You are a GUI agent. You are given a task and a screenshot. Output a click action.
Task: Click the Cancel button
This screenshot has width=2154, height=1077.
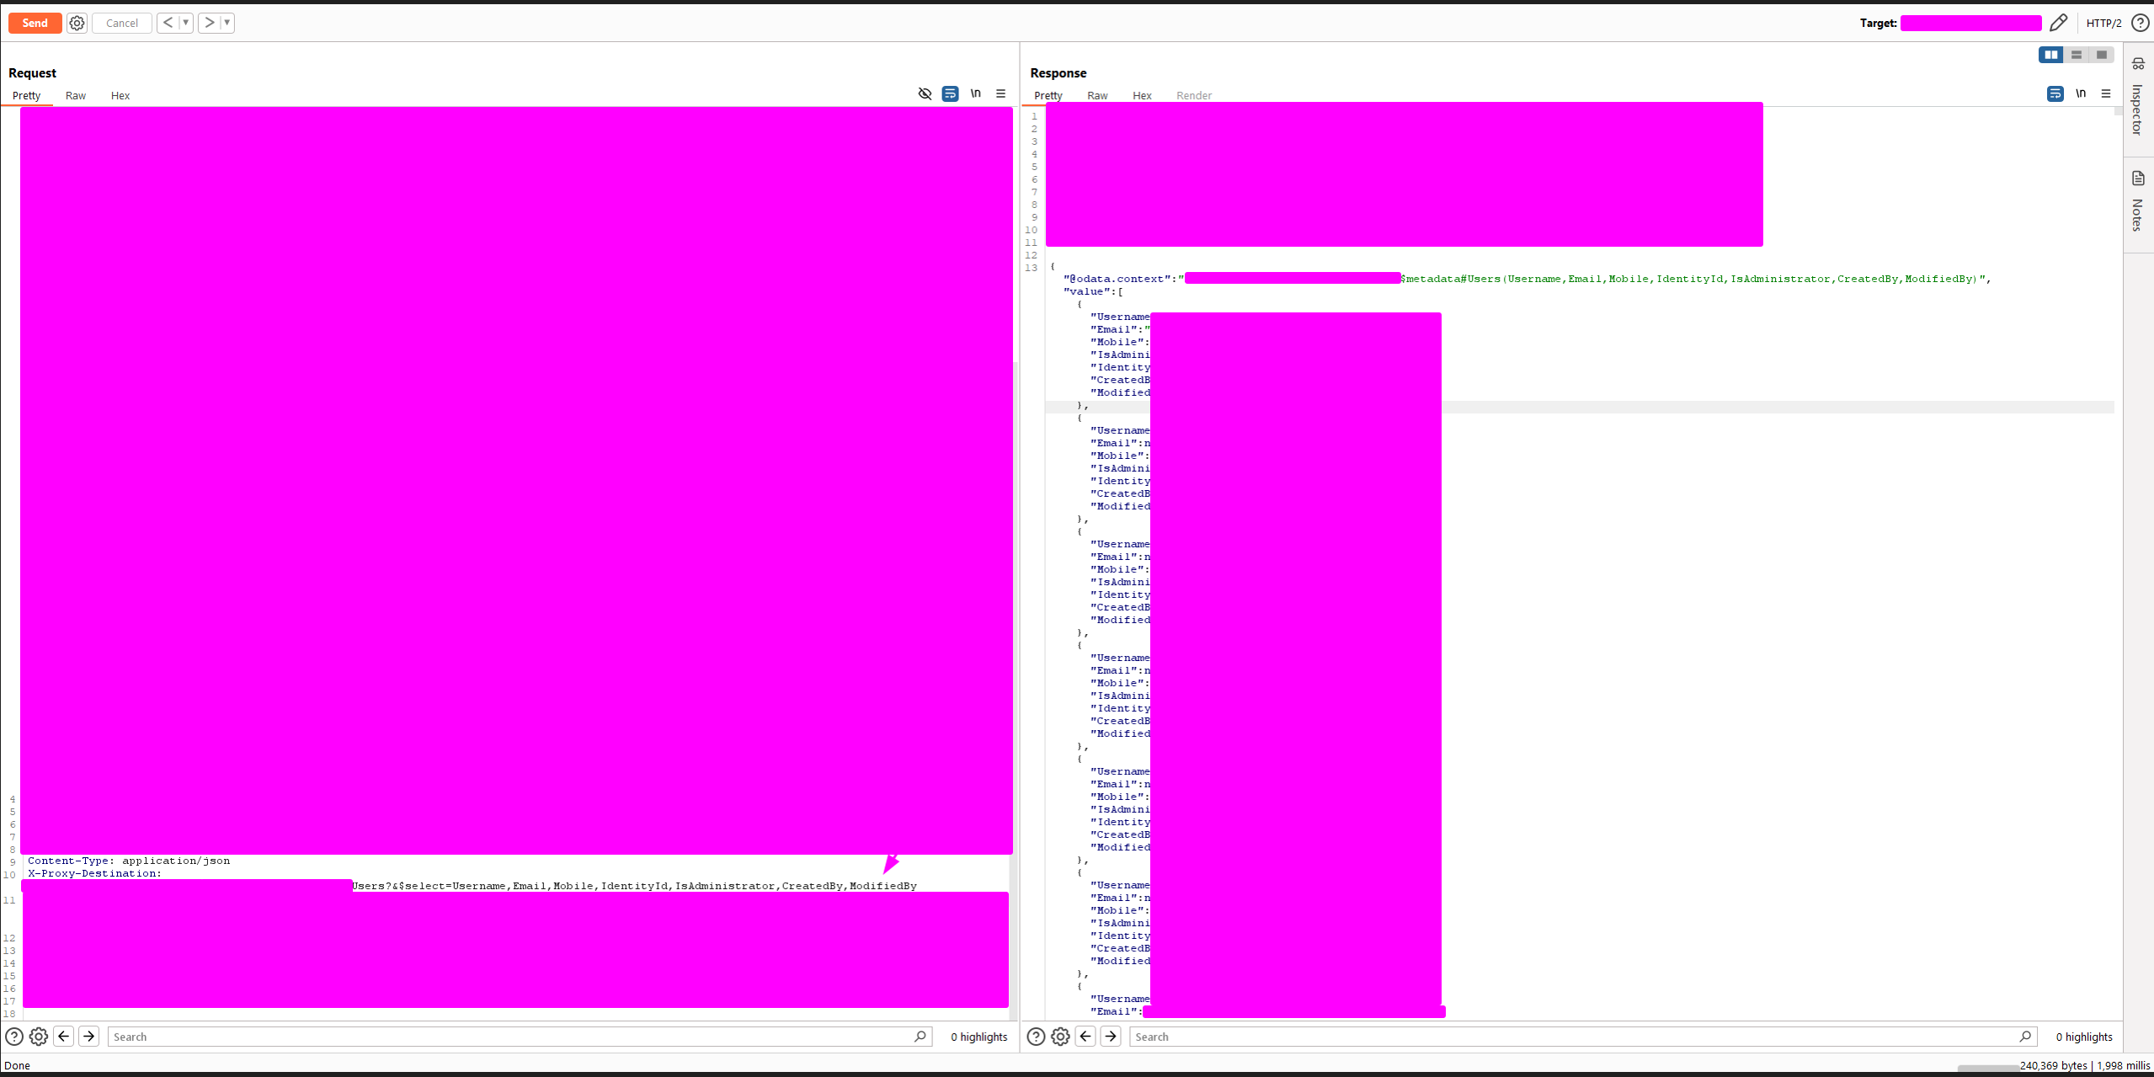[121, 23]
